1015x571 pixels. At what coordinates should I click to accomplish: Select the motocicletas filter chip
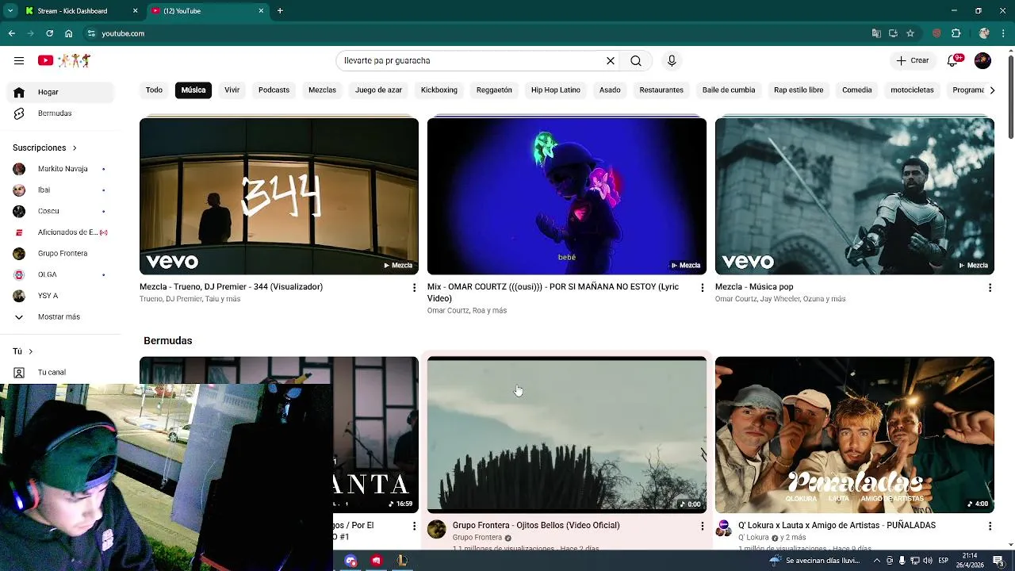tap(912, 90)
